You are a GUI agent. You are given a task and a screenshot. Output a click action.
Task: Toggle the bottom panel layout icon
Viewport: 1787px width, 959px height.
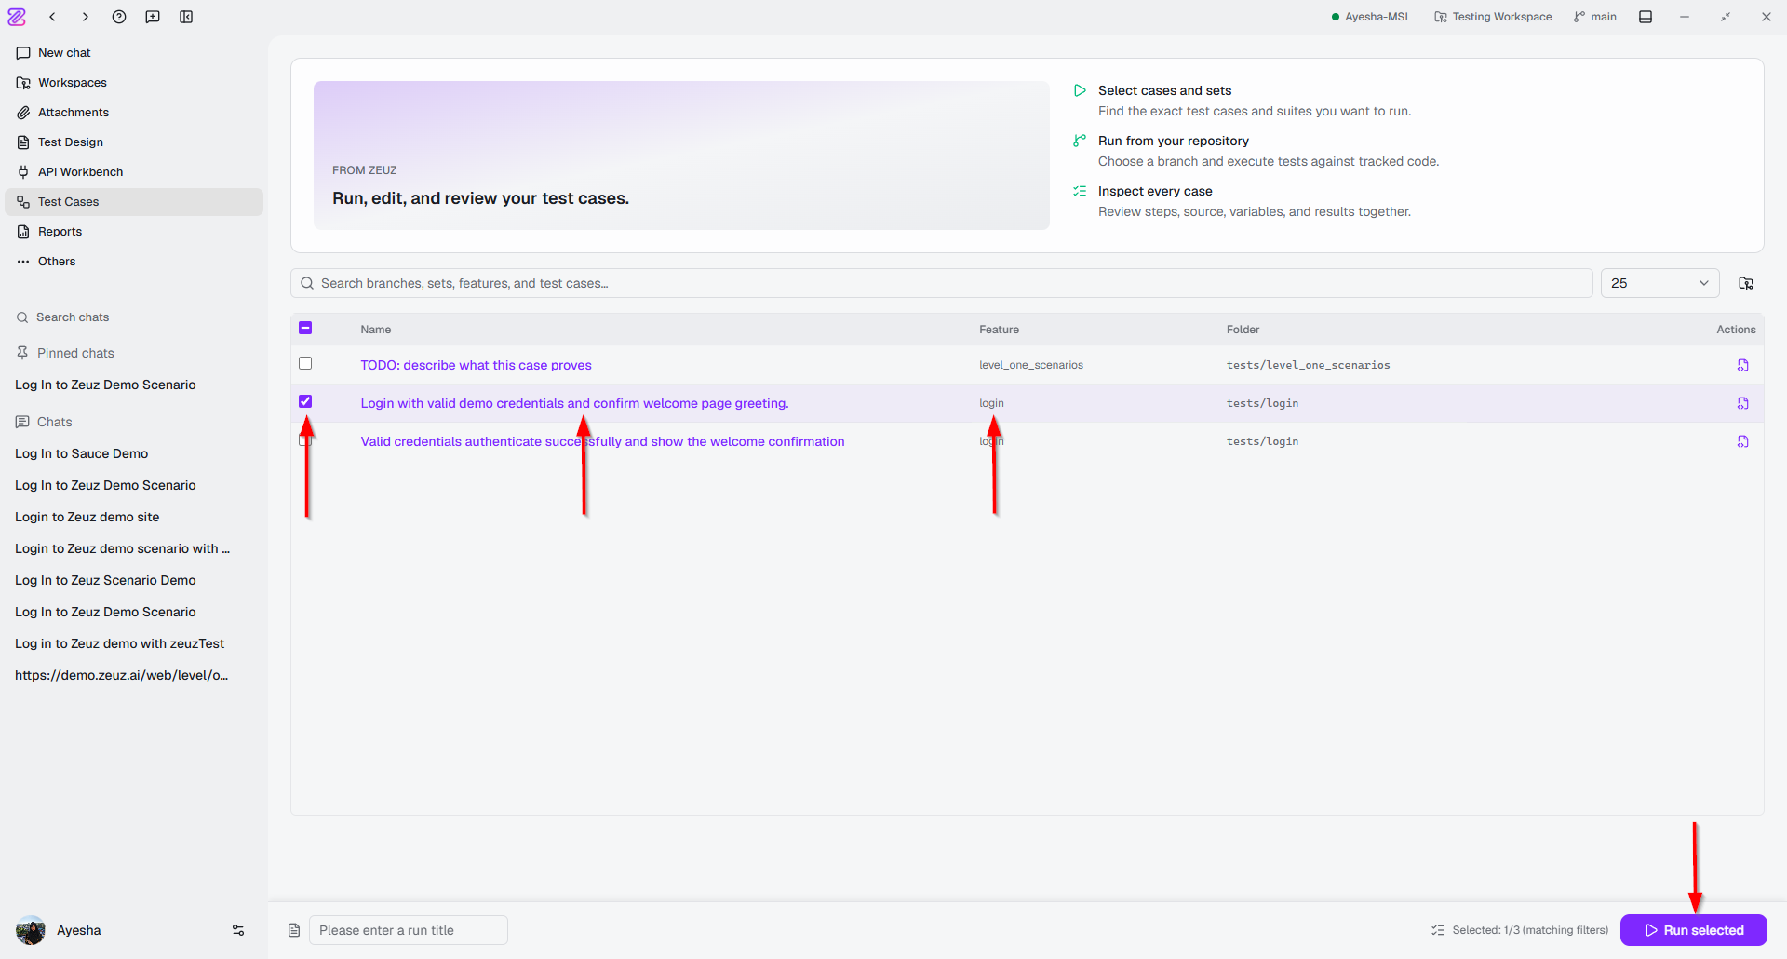coord(1646,17)
